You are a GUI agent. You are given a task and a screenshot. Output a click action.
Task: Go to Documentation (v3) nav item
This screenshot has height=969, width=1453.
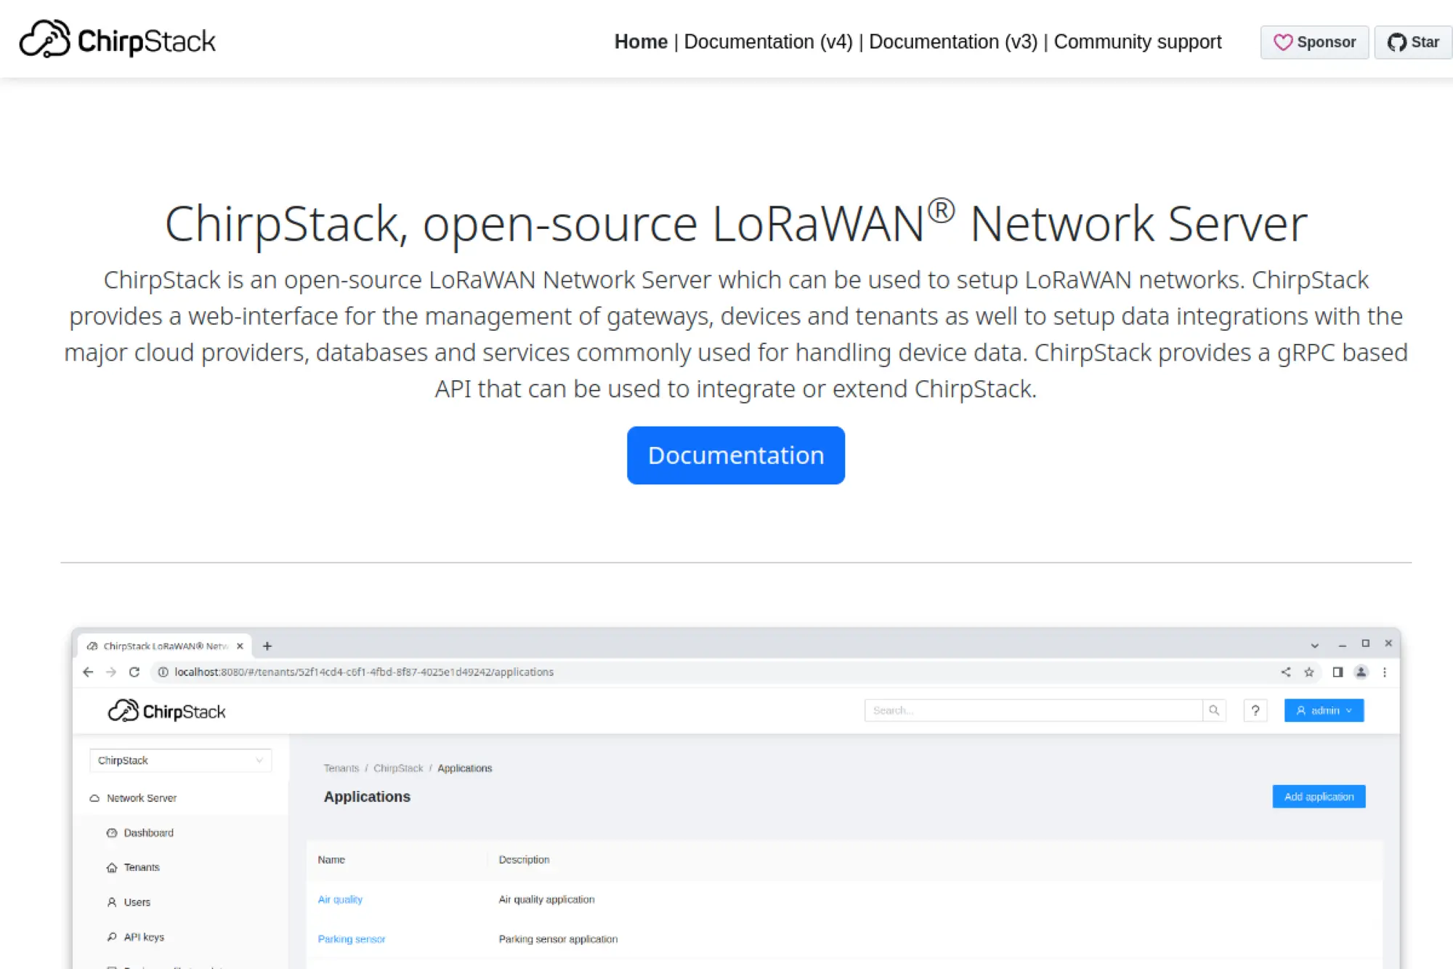pos(952,42)
